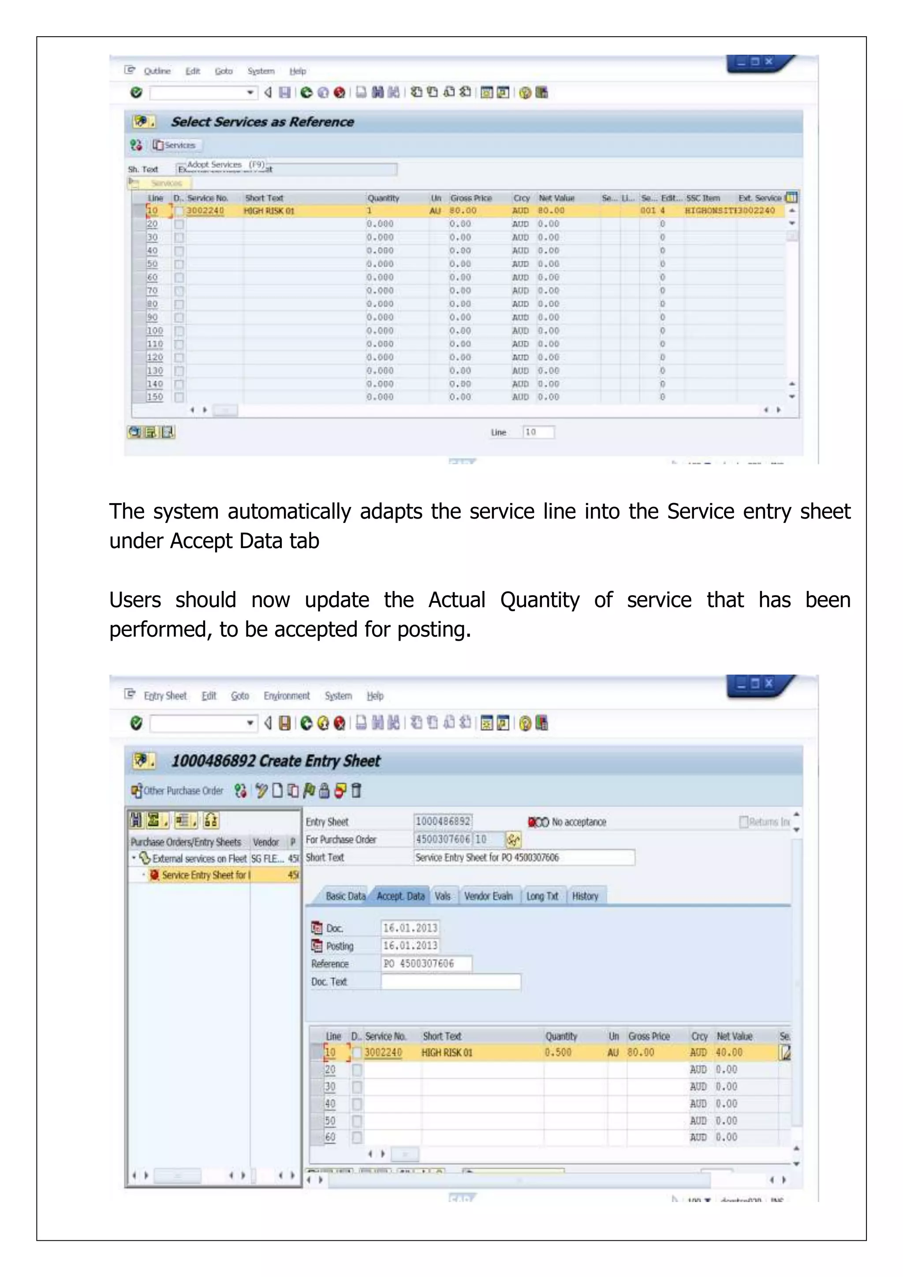Open the menu icon left of Entry Sheet menu
This screenshot has height=1277, width=903.
click(x=130, y=694)
